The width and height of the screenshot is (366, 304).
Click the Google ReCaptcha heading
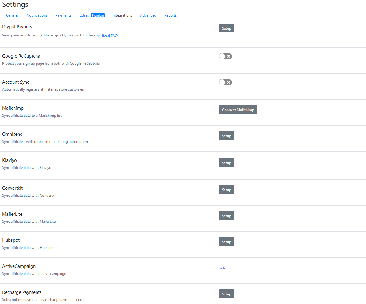pyautogui.click(x=21, y=56)
